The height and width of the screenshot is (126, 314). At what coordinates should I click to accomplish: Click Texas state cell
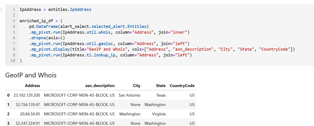coord(161,95)
